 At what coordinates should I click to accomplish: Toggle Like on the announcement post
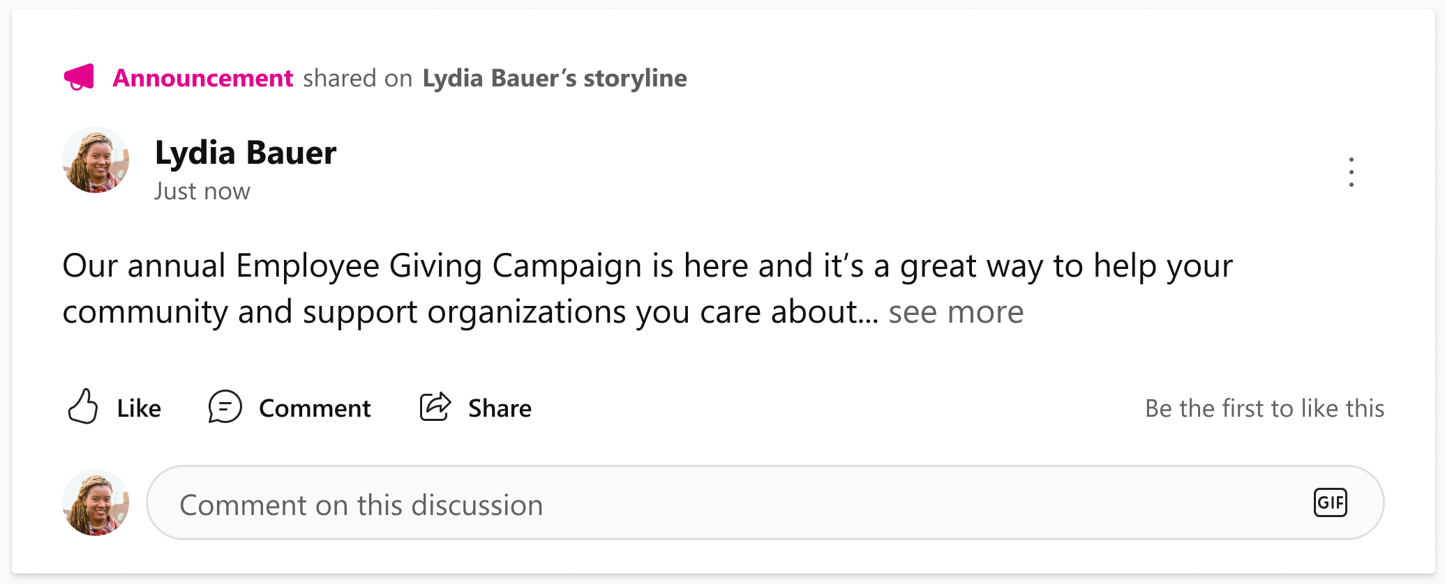pos(114,407)
